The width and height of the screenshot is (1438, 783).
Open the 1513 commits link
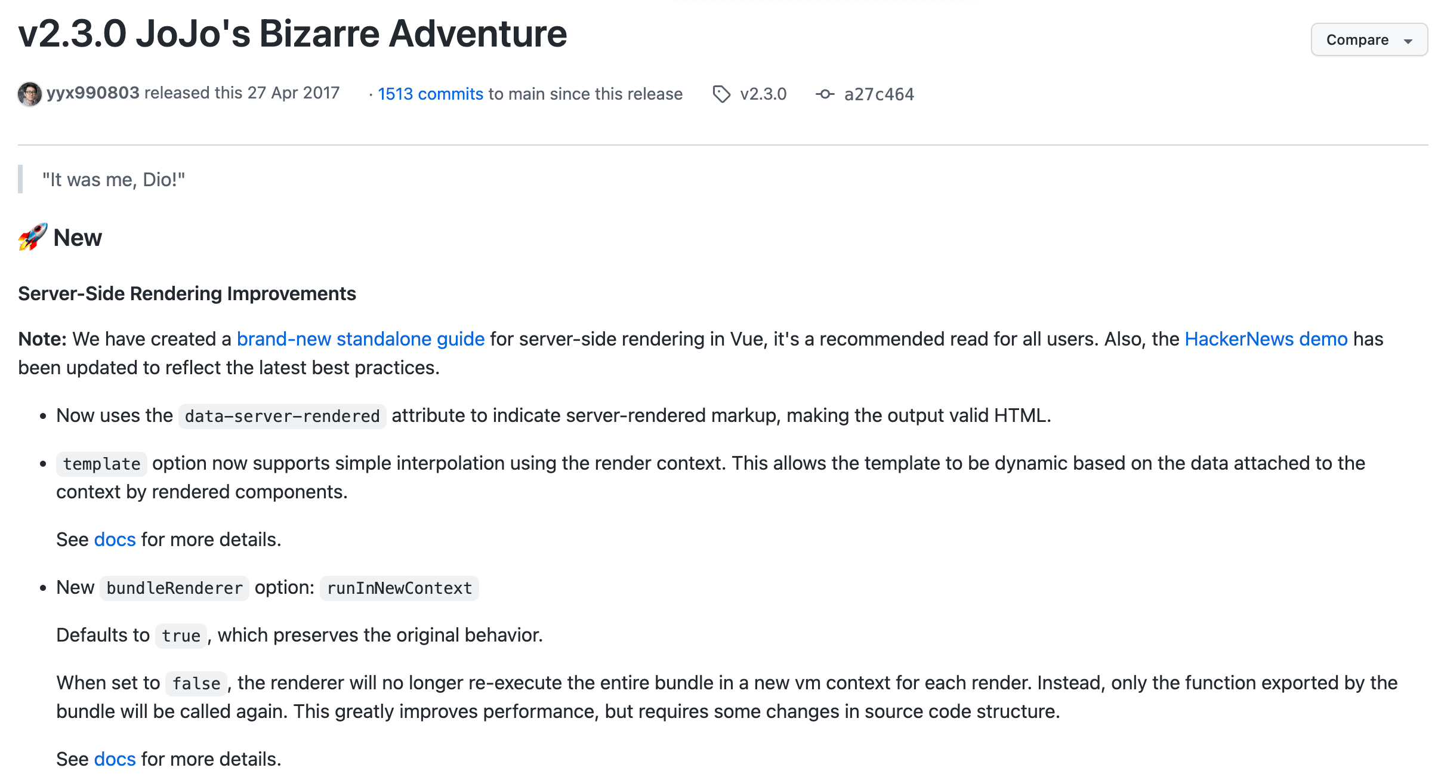(430, 94)
